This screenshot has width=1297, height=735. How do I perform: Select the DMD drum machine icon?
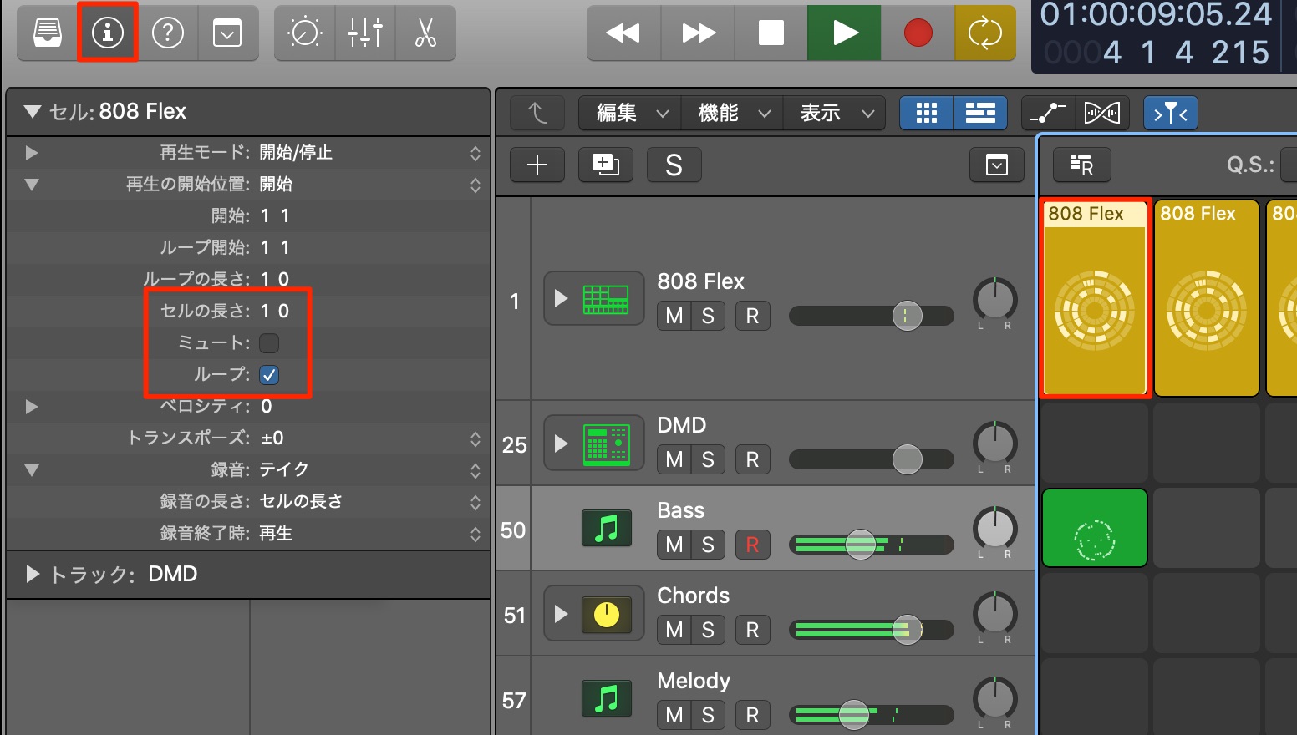(x=607, y=444)
